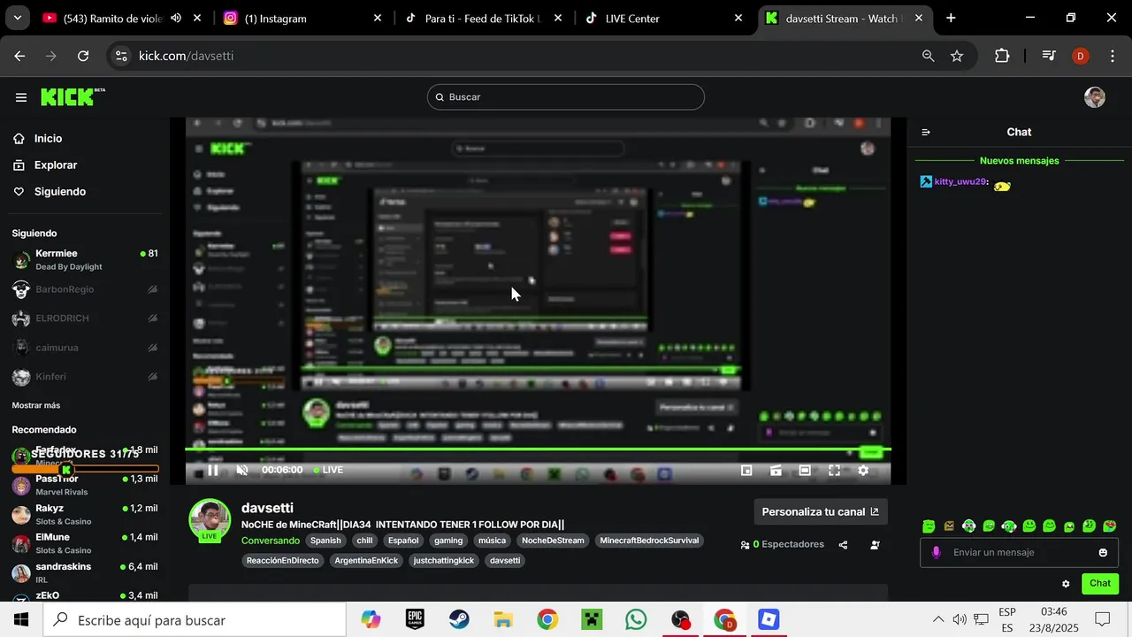
Task: Insert the first green quick emote
Action: [929, 526]
